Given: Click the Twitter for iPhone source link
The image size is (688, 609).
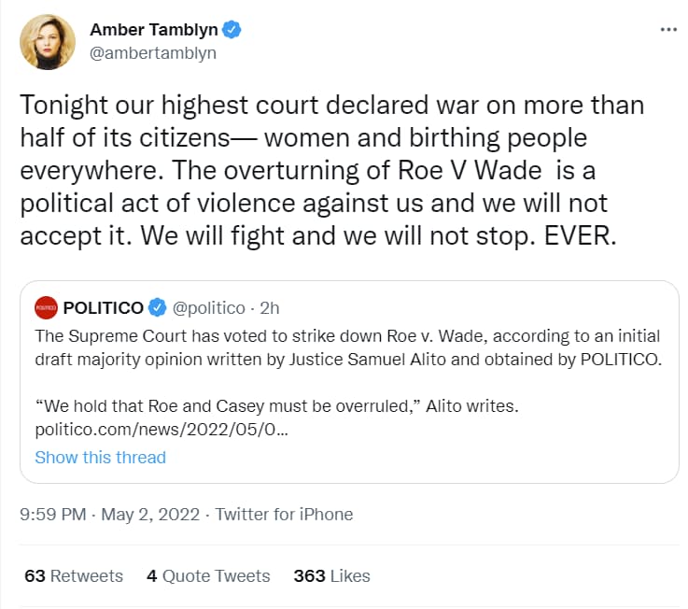Looking at the screenshot, I should pos(284,514).
